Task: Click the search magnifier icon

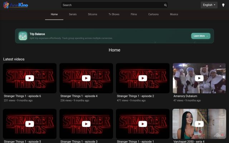Action: 165,5
